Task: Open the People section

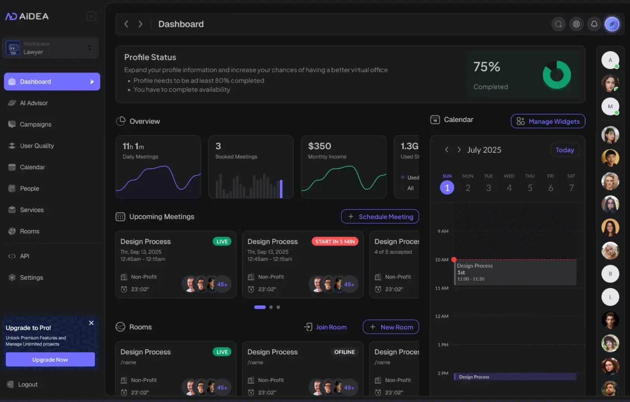Action: 29,188
